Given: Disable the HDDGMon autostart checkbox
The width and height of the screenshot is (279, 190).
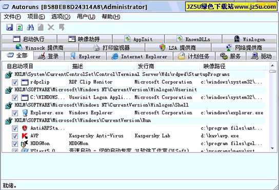Looking at the screenshot, I should tap(15, 144).
